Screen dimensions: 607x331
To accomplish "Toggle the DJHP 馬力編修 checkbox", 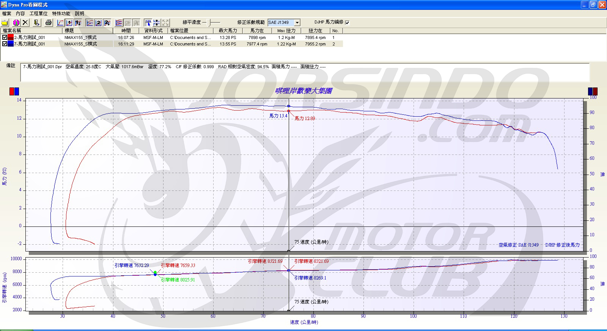I will click(x=347, y=23).
